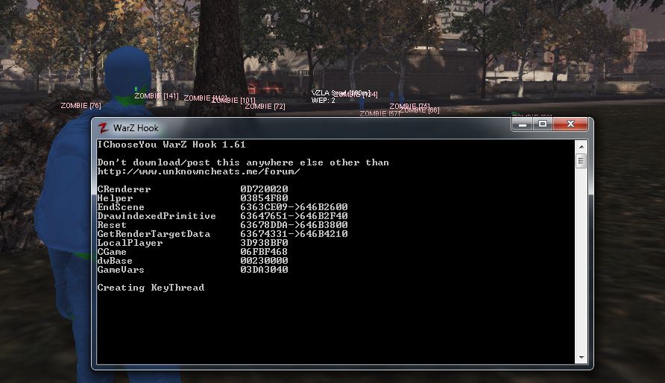Click the ZOMBIE [141] label in game
This screenshot has width=665, height=383.
coord(156,96)
